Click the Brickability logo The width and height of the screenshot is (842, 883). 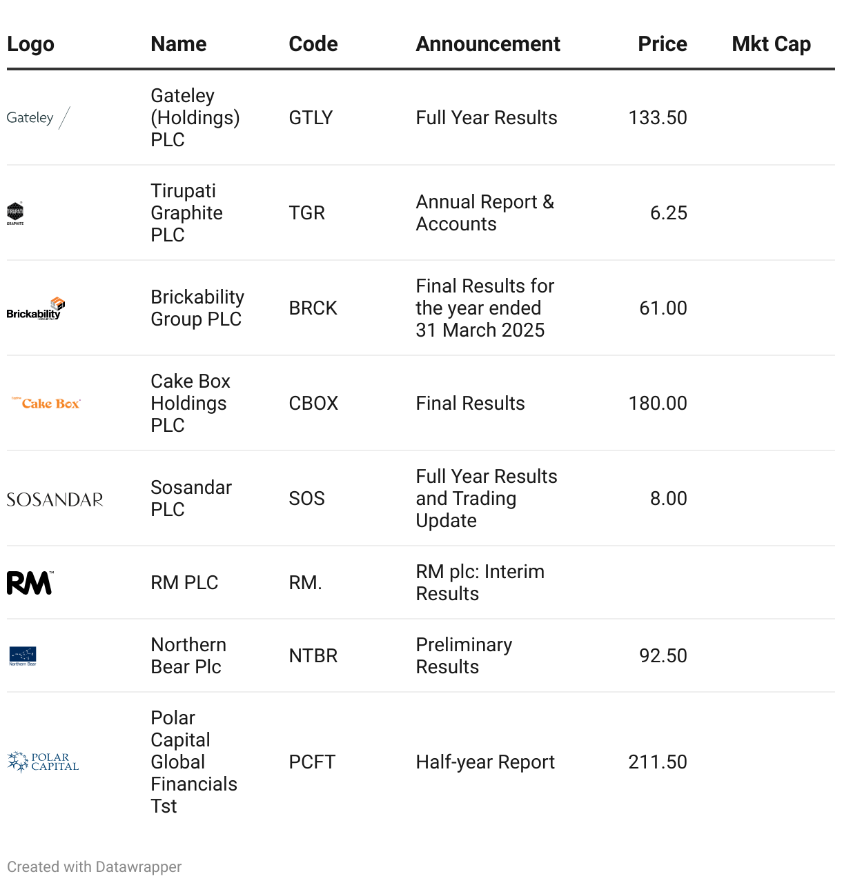click(x=36, y=308)
